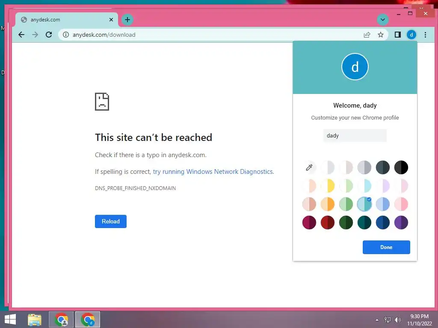Edit the profile name field 'dady'
This screenshot has height=328, width=438.
(355, 135)
